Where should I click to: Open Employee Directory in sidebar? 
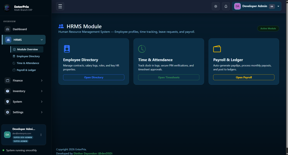click(x=28, y=56)
